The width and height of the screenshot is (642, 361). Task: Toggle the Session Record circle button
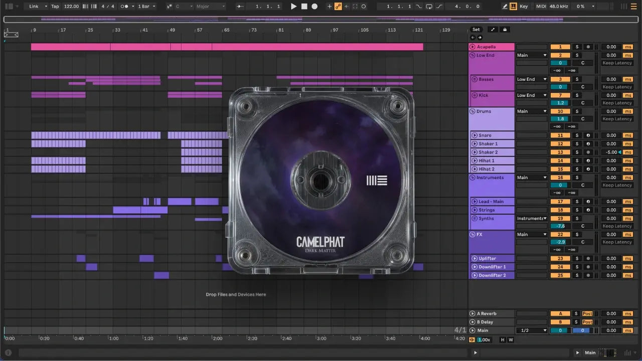click(x=364, y=7)
